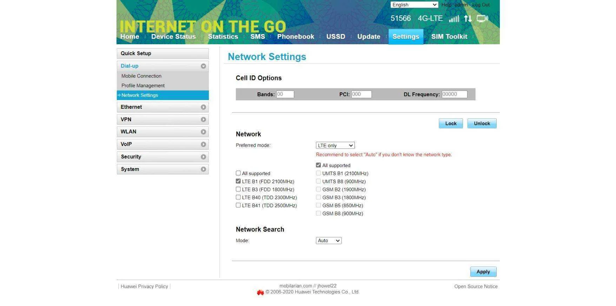Click the 4G-LTE network status text
This screenshot has width=616, height=306.
pyautogui.click(x=430, y=18)
